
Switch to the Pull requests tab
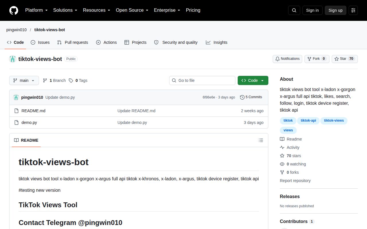(73, 42)
